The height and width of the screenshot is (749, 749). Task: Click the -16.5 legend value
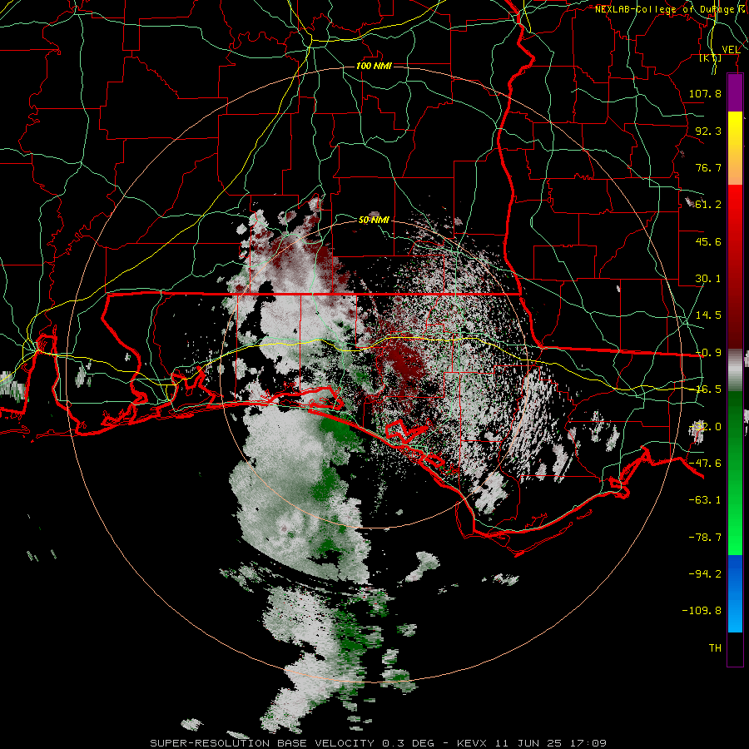[708, 389]
